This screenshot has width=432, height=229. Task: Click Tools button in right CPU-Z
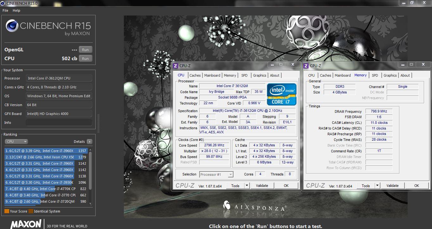click(x=366, y=186)
